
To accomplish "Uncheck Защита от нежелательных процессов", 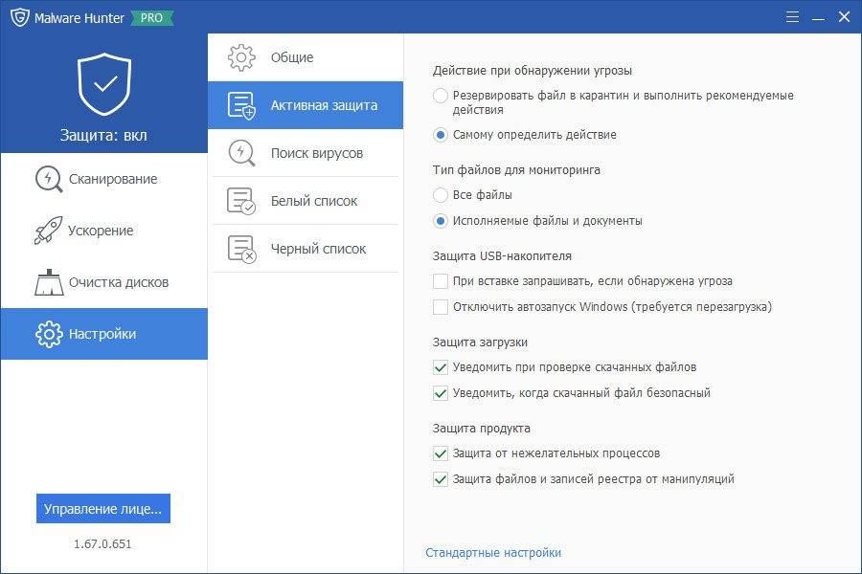I will click(x=441, y=453).
